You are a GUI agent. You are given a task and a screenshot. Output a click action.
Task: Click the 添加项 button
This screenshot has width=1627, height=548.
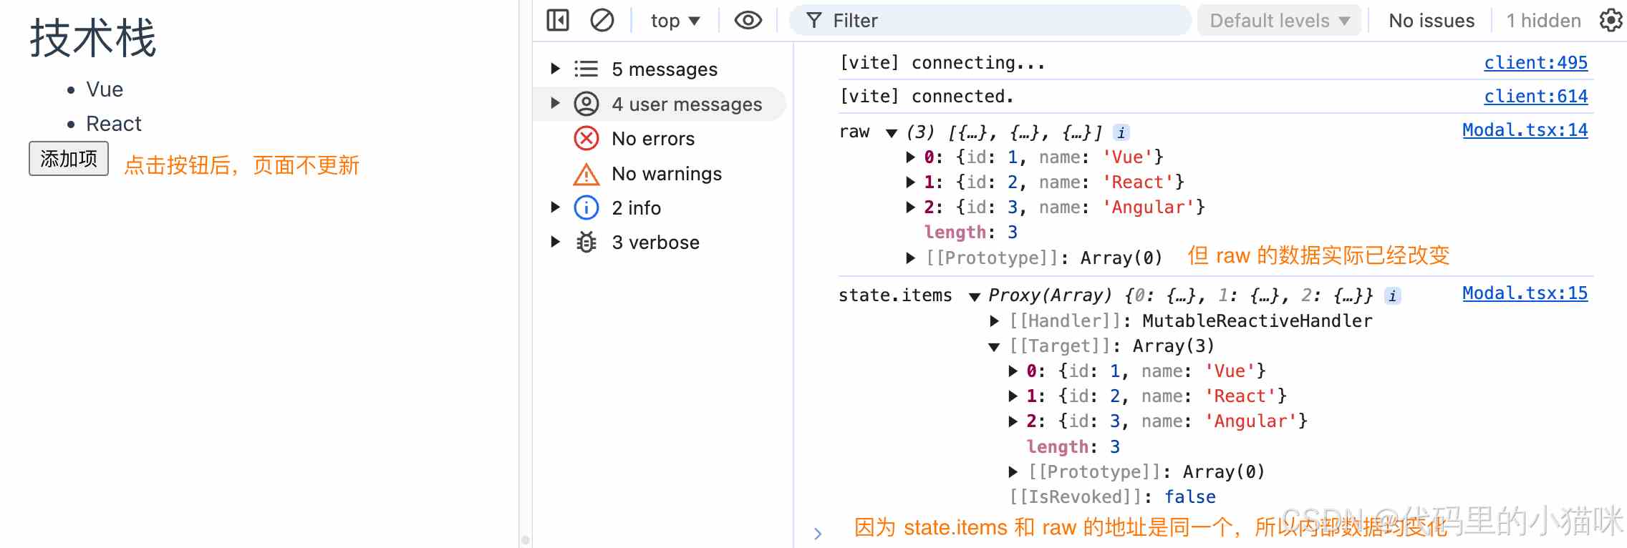pyautogui.click(x=69, y=158)
